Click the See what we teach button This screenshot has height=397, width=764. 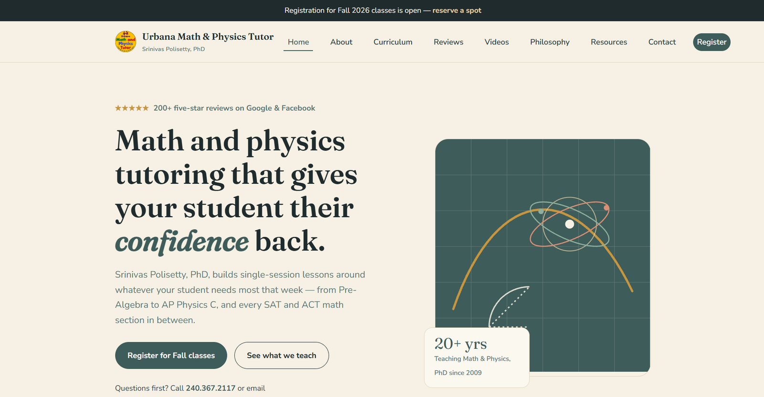(282, 355)
